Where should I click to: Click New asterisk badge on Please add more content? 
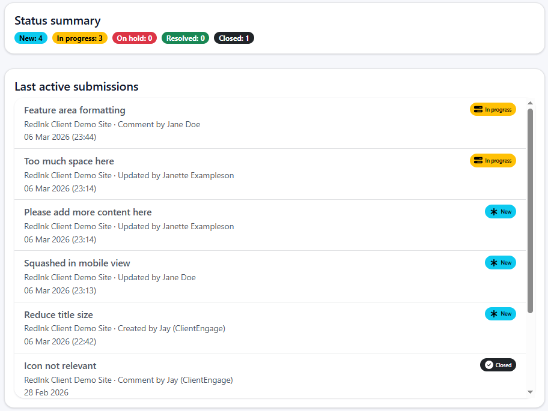500,212
